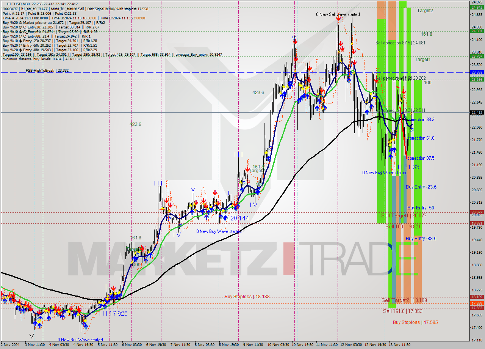Image resolution: width=485 pixels, height=349 pixels.
Task: Select the red 20.077 price tag
Action: [477, 212]
